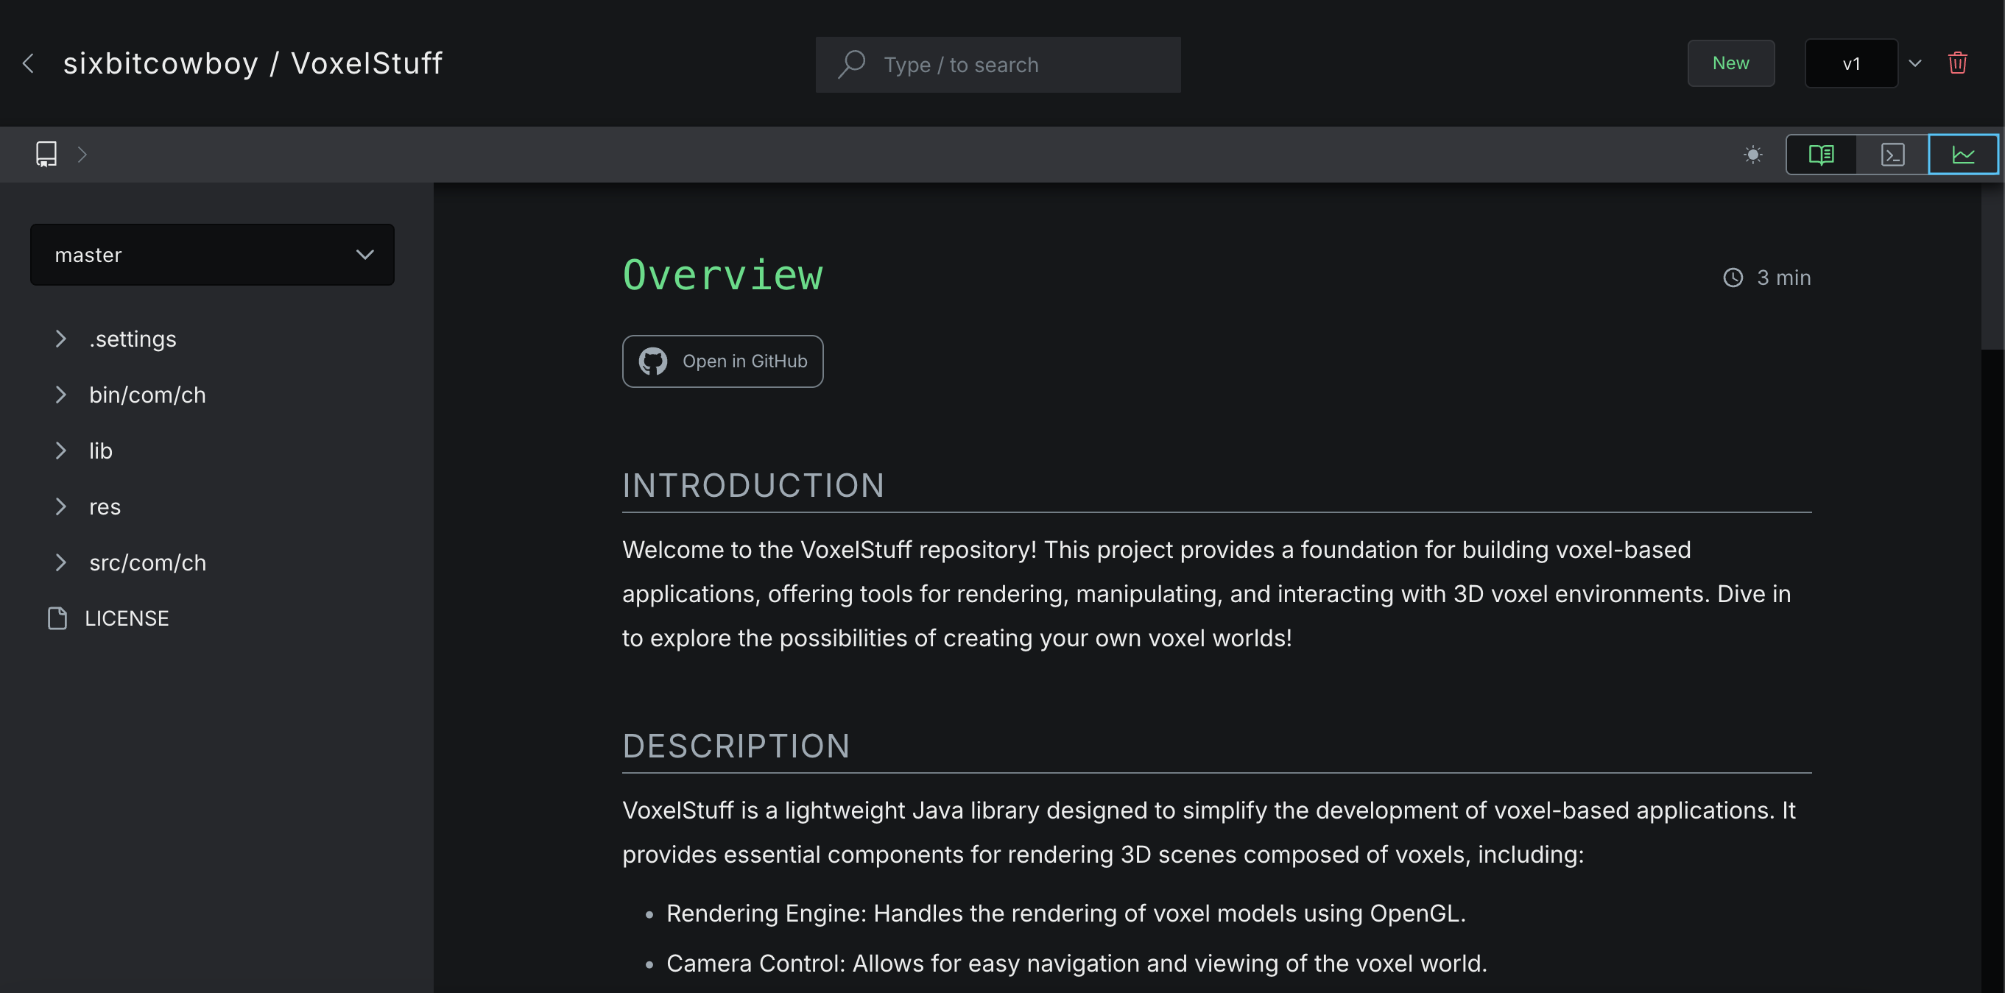Click the Camera Control bullet text
The image size is (2005, 993).
[x=1077, y=964]
